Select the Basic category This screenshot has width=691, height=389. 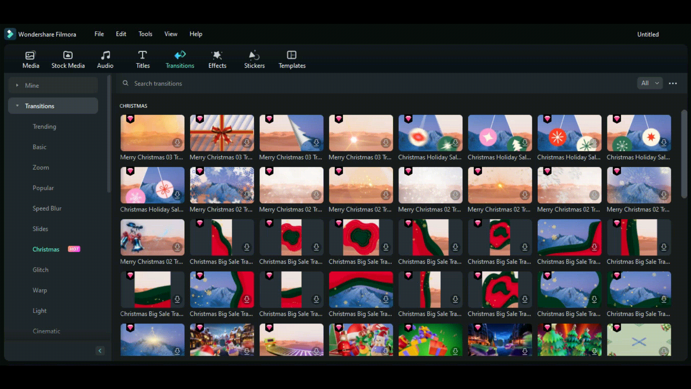point(39,147)
